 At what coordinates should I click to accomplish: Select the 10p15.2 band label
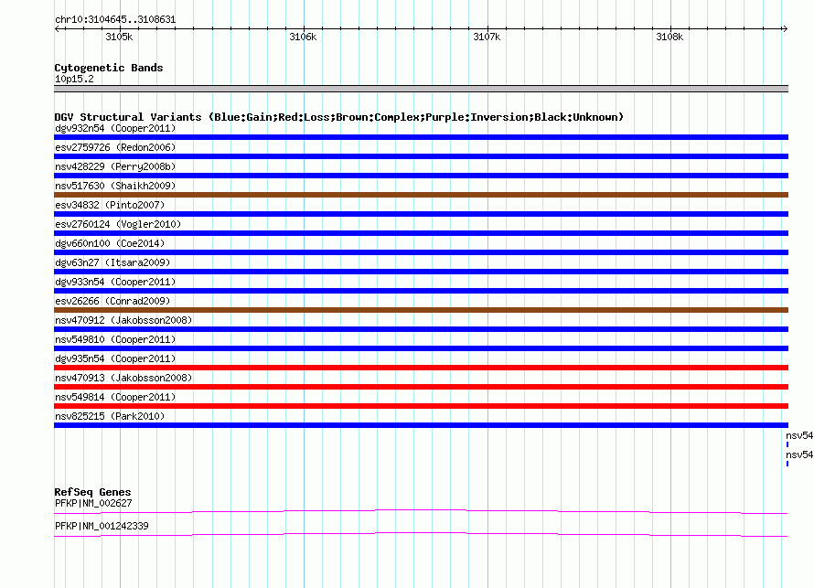(x=74, y=79)
